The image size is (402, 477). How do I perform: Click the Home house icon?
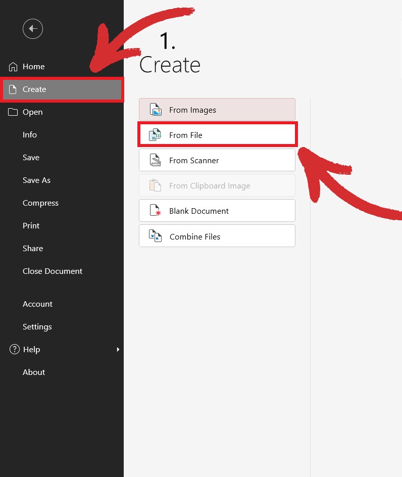pyautogui.click(x=13, y=67)
